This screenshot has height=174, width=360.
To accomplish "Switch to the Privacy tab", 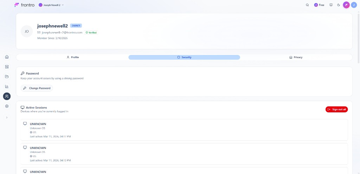I will coord(296,57).
